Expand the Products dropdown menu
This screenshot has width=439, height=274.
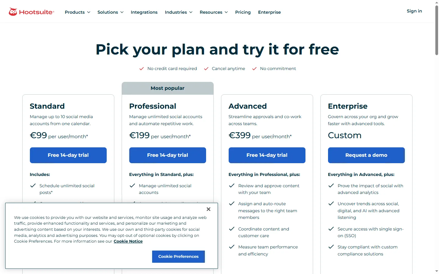77,12
